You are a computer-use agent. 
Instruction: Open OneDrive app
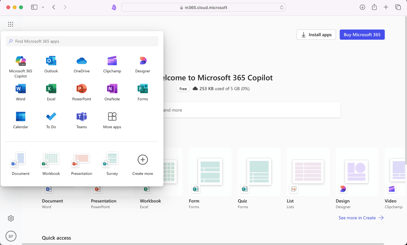(82, 64)
